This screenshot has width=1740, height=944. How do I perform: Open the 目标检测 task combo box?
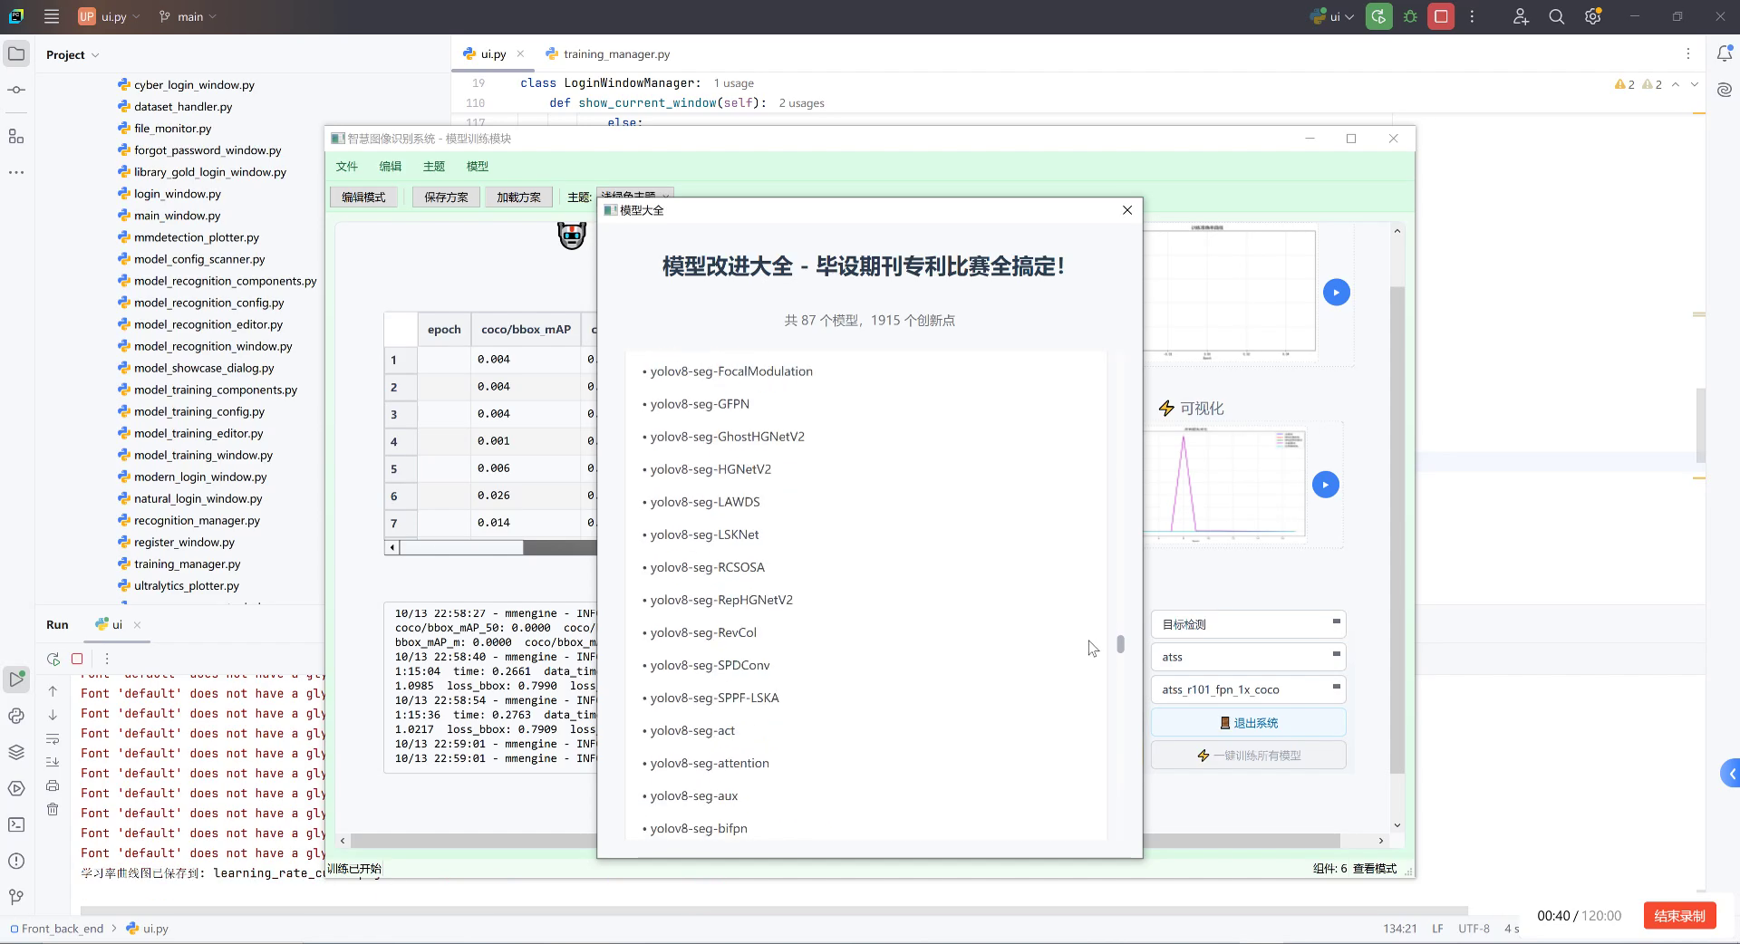(1248, 624)
